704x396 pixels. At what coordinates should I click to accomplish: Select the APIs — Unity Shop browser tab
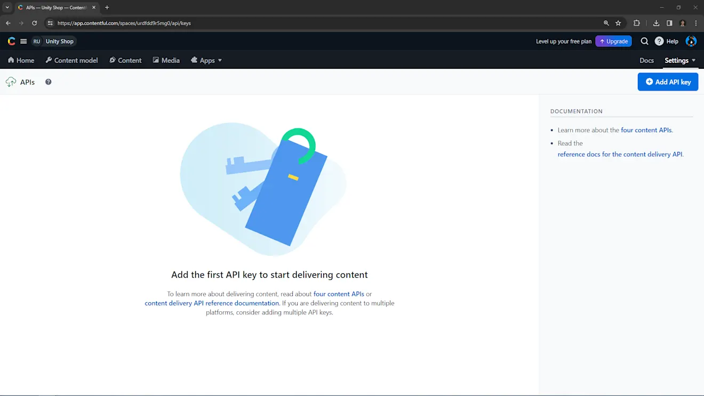pos(57,7)
